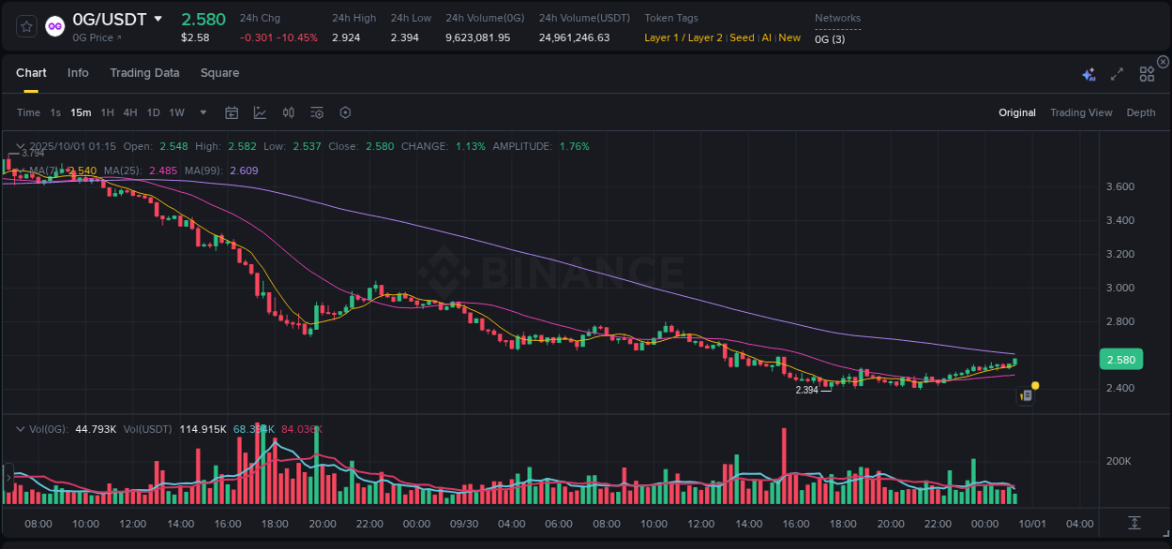Open additional timeframes dropdown arrow

[203, 112]
